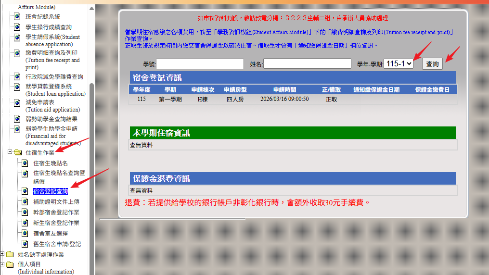
Task: Expand the 個人項目 folder node
Action: [x=3, y=264]
